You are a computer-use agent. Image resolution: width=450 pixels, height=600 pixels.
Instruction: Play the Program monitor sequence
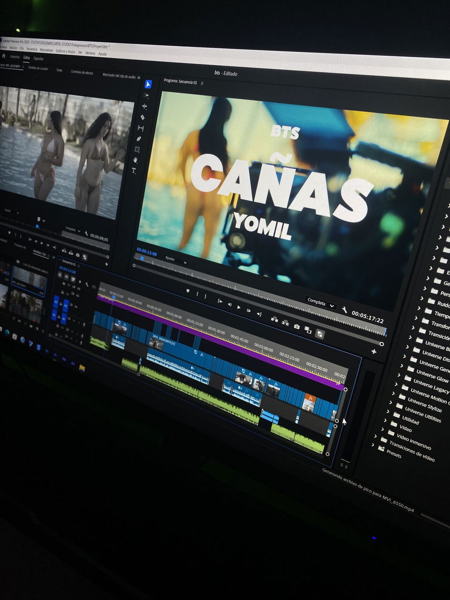pos(239,307)
